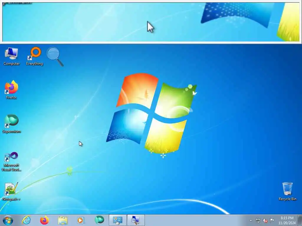Click the Show desktop button
Image resolution: width=302 pixels, height=226 pixels.
pos(300,220)
